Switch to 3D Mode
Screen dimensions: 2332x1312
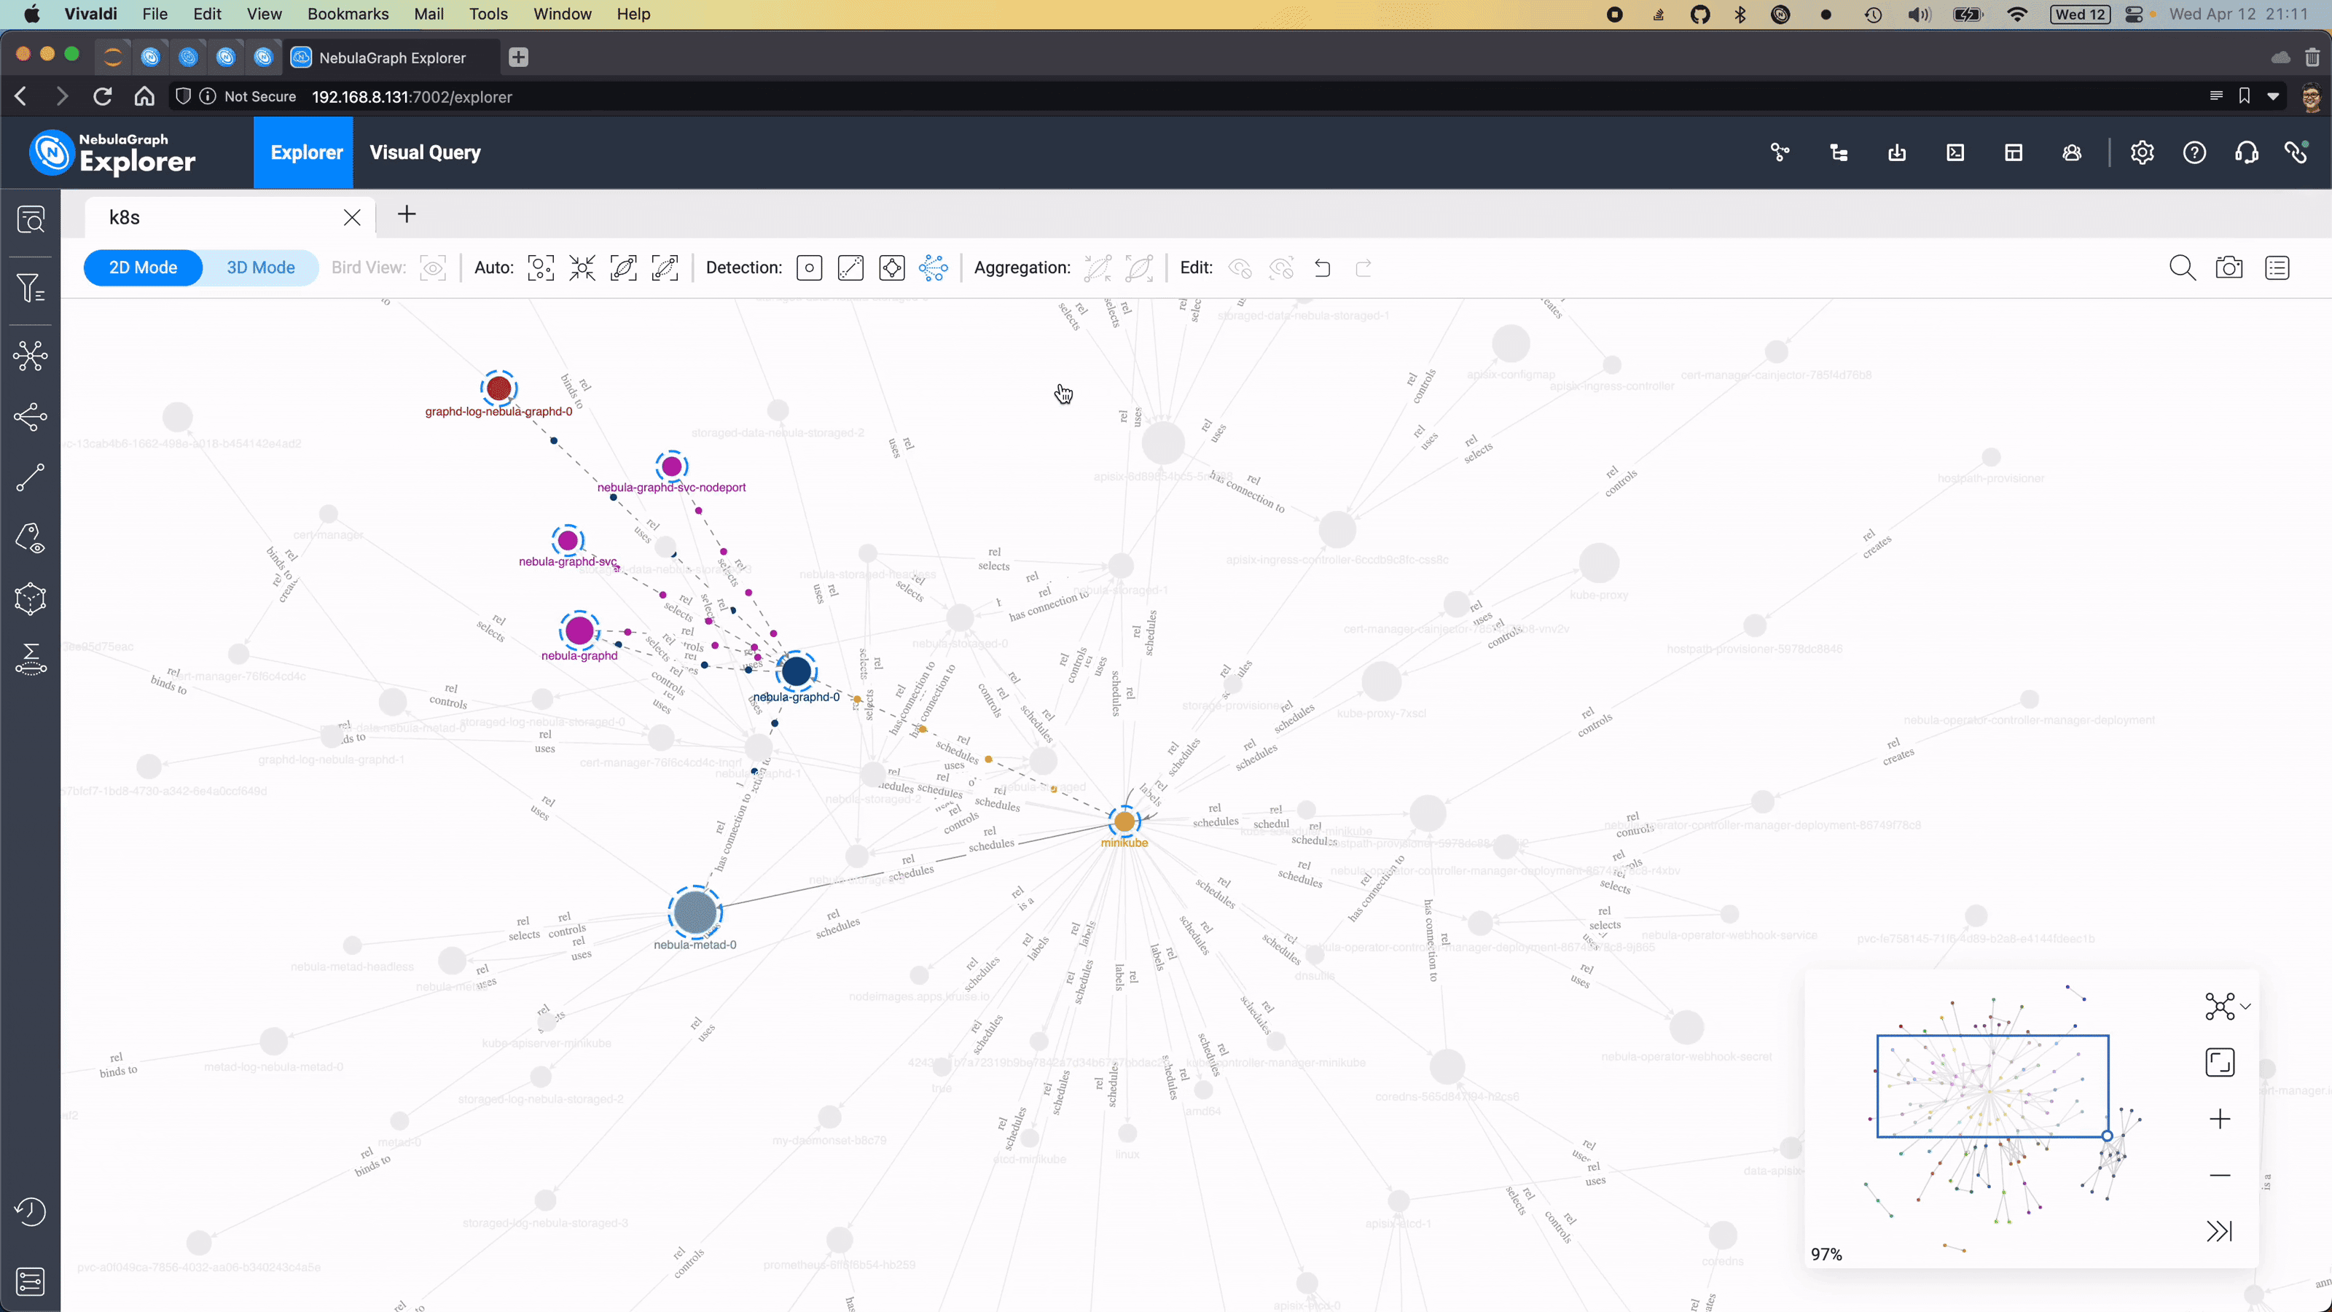tap(260, 268)
